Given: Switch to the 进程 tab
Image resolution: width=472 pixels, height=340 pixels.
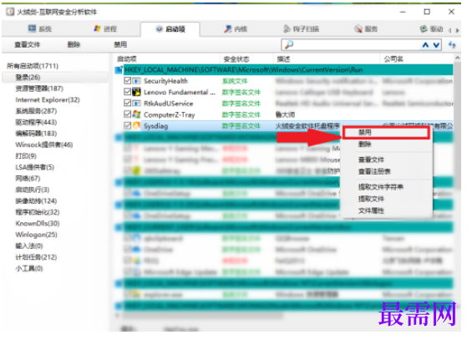Looking at the screenshot, I should [105, 29].
